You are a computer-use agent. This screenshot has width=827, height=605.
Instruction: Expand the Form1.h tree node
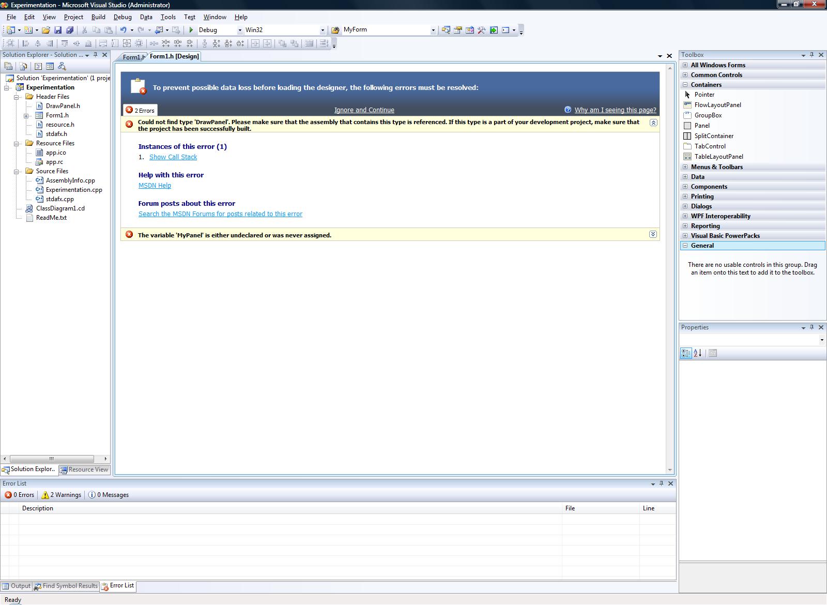pos(26,116)
